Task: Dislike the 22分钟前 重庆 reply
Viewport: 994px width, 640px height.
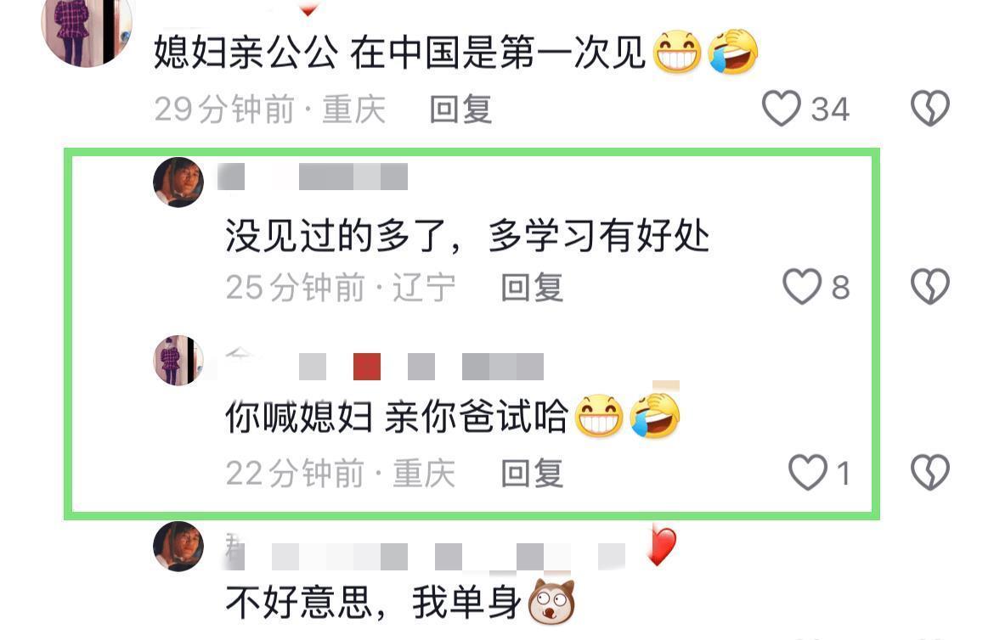Action: click(930, 472)
